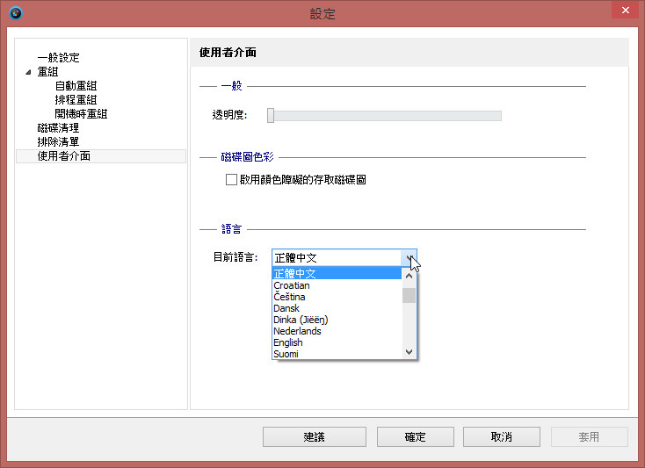Open the 自動重組 settings page
Image resolution: width=645 pixels, height=468 pixels.
coord(76,85)
